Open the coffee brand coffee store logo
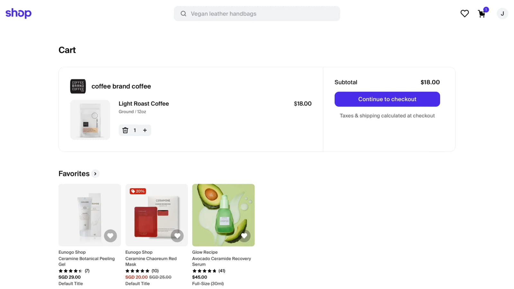Viewport: 514px width, 289px height. click(78, 86)
